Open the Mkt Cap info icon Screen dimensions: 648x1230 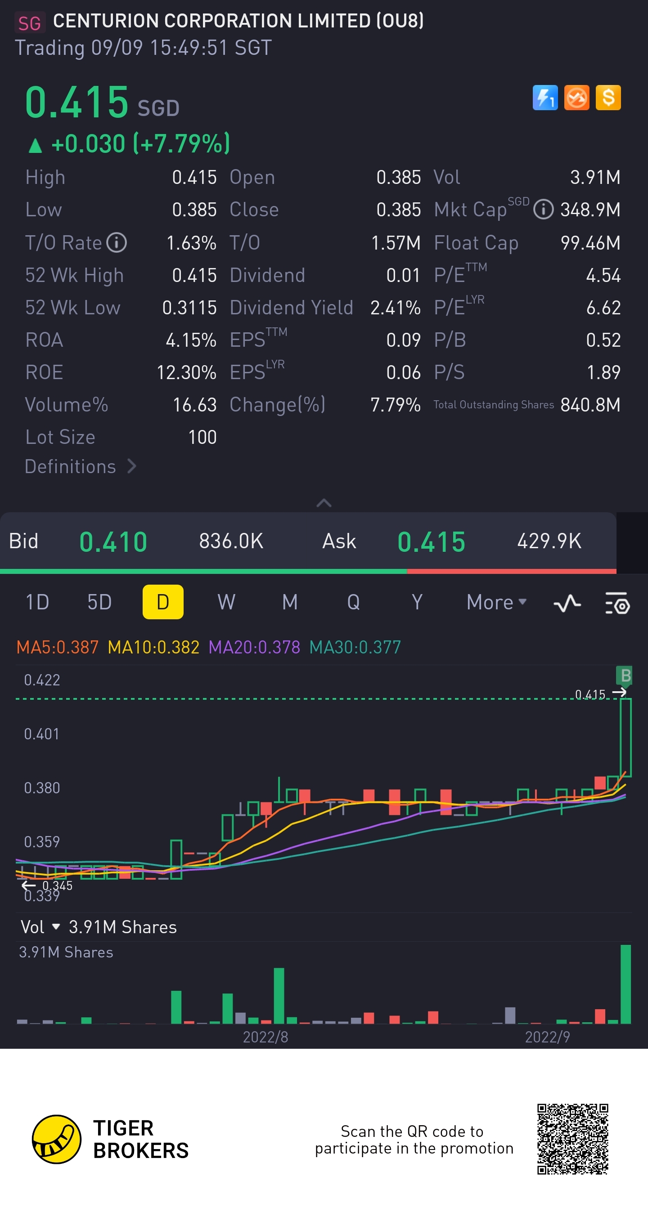tap(543, 210)
